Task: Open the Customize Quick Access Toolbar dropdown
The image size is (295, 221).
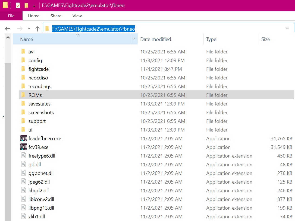Action: point(34,6)
